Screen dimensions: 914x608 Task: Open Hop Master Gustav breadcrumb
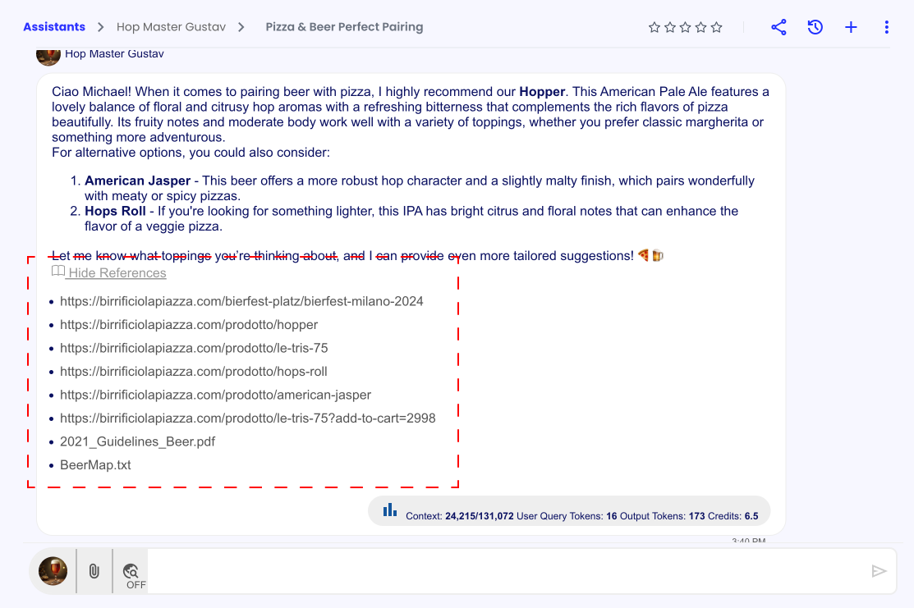click(171, 27)
